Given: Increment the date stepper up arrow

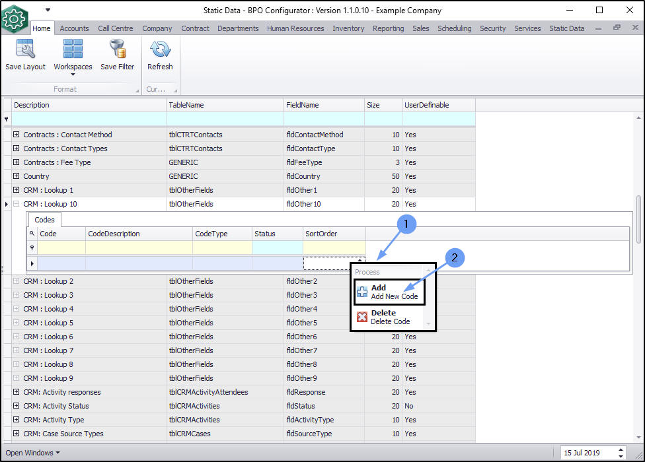Looking at the screenshot, I should tap(620, 449).
